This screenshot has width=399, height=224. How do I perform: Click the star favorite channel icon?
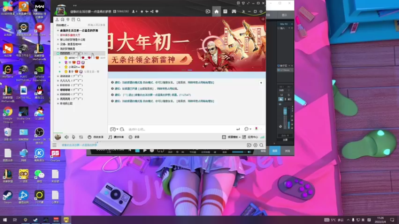pyautogui.click(x=142, y=11)
